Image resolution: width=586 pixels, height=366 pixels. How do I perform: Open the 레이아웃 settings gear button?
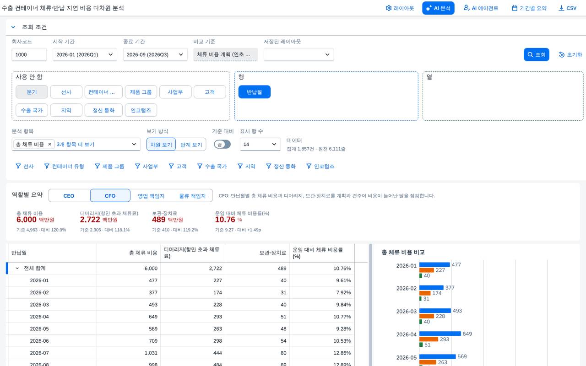tap(400, 8)
